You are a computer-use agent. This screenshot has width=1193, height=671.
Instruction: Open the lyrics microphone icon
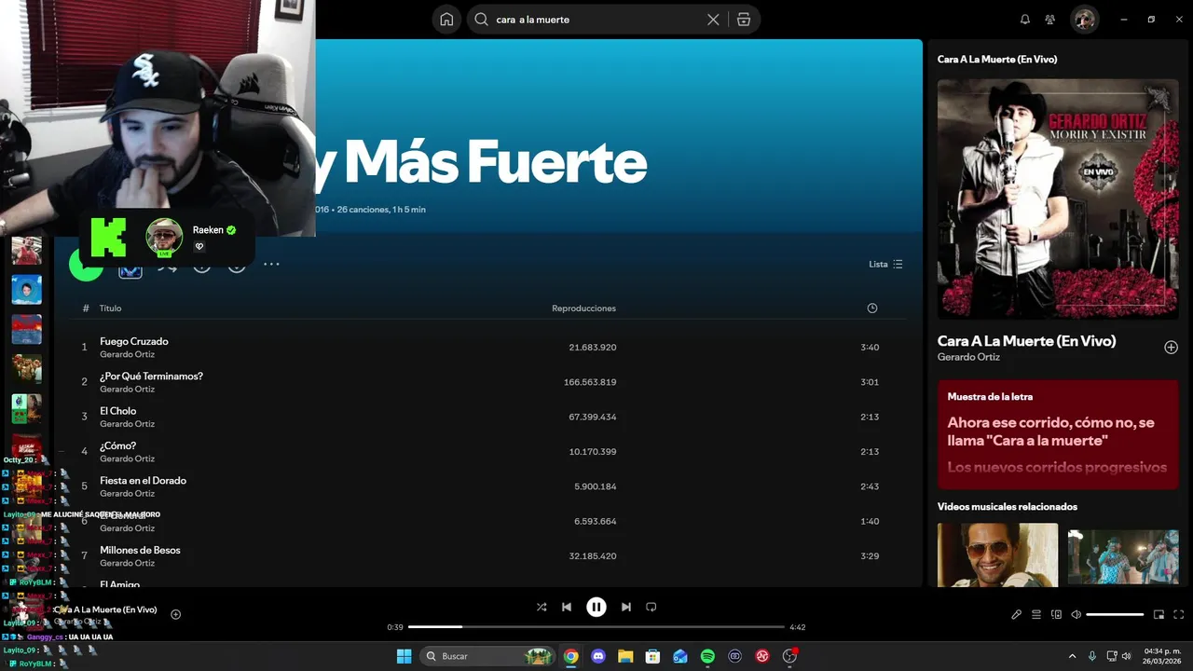pos(1017,615)
